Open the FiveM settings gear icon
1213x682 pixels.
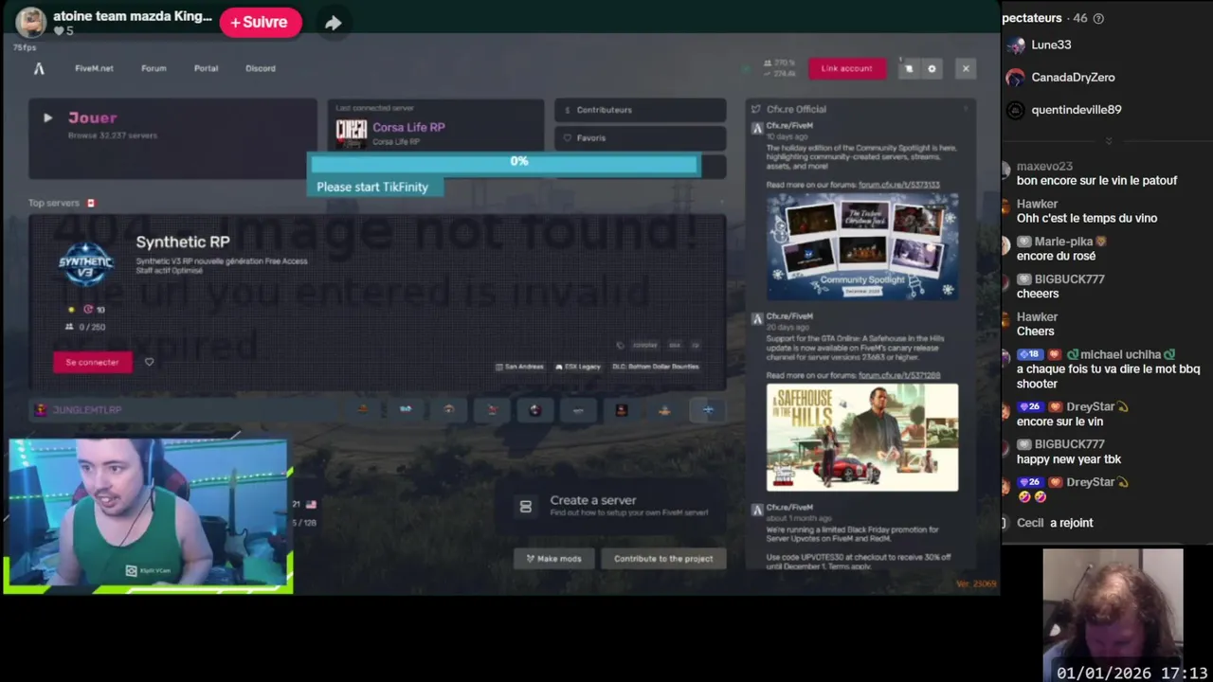[x=932, y=68]
